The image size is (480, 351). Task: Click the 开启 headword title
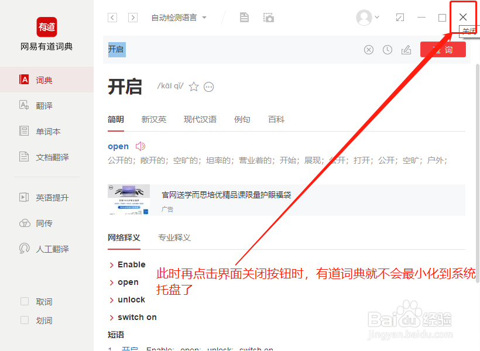125,87
